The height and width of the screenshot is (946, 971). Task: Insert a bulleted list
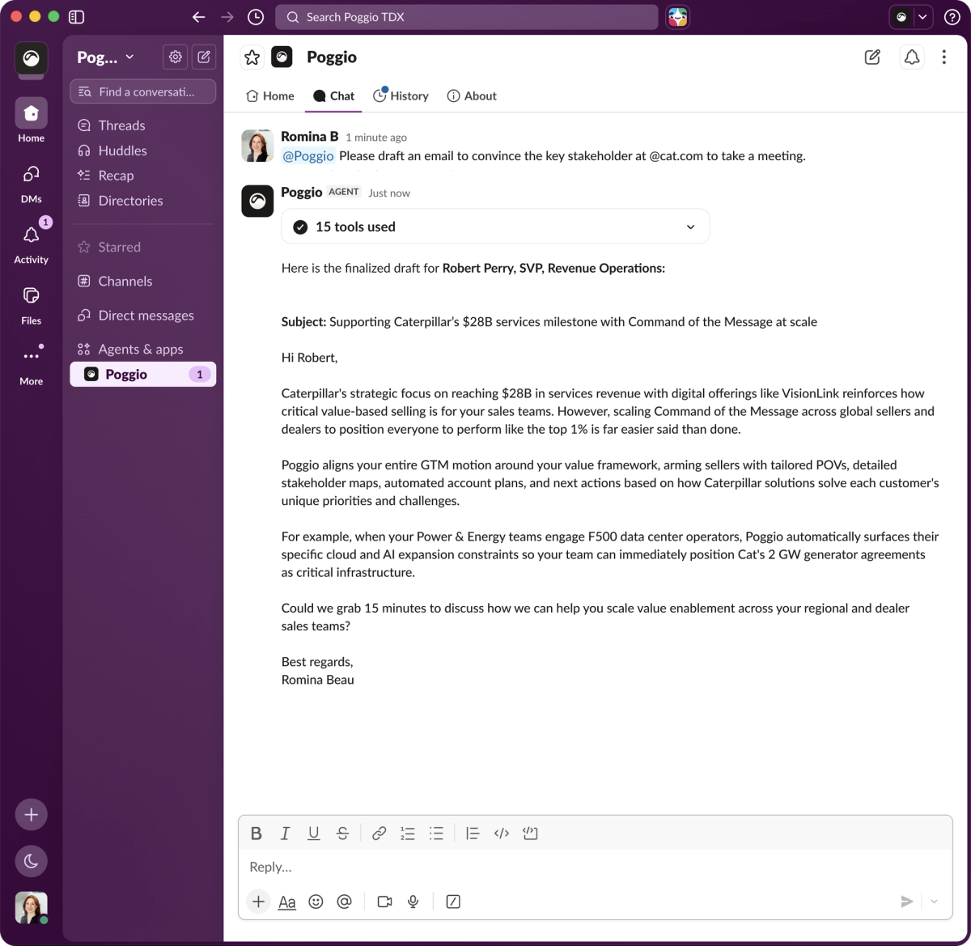[436, 834]
